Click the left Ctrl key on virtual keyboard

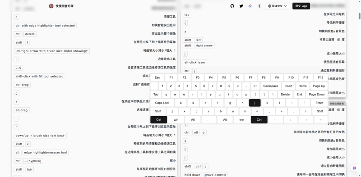tap(159, 119)
